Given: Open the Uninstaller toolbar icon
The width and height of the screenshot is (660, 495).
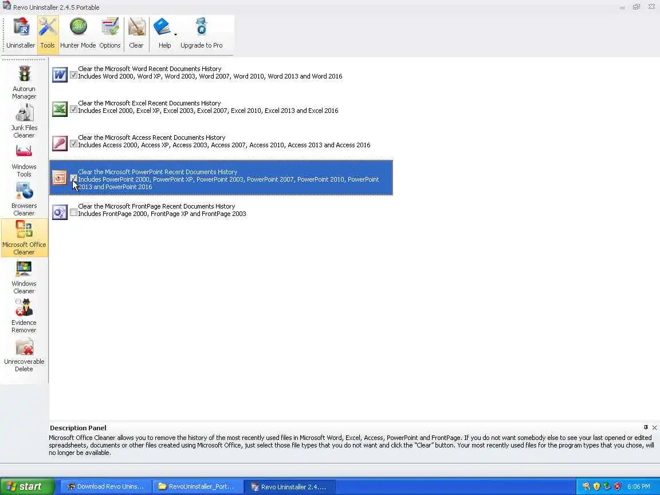Looking at the screenshot, I should (x=21, y=34).
